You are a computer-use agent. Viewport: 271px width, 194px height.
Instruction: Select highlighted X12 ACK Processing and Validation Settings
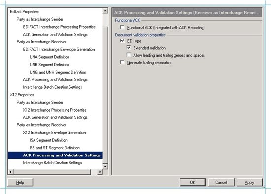pyautogui.click(x=55, y=155)
